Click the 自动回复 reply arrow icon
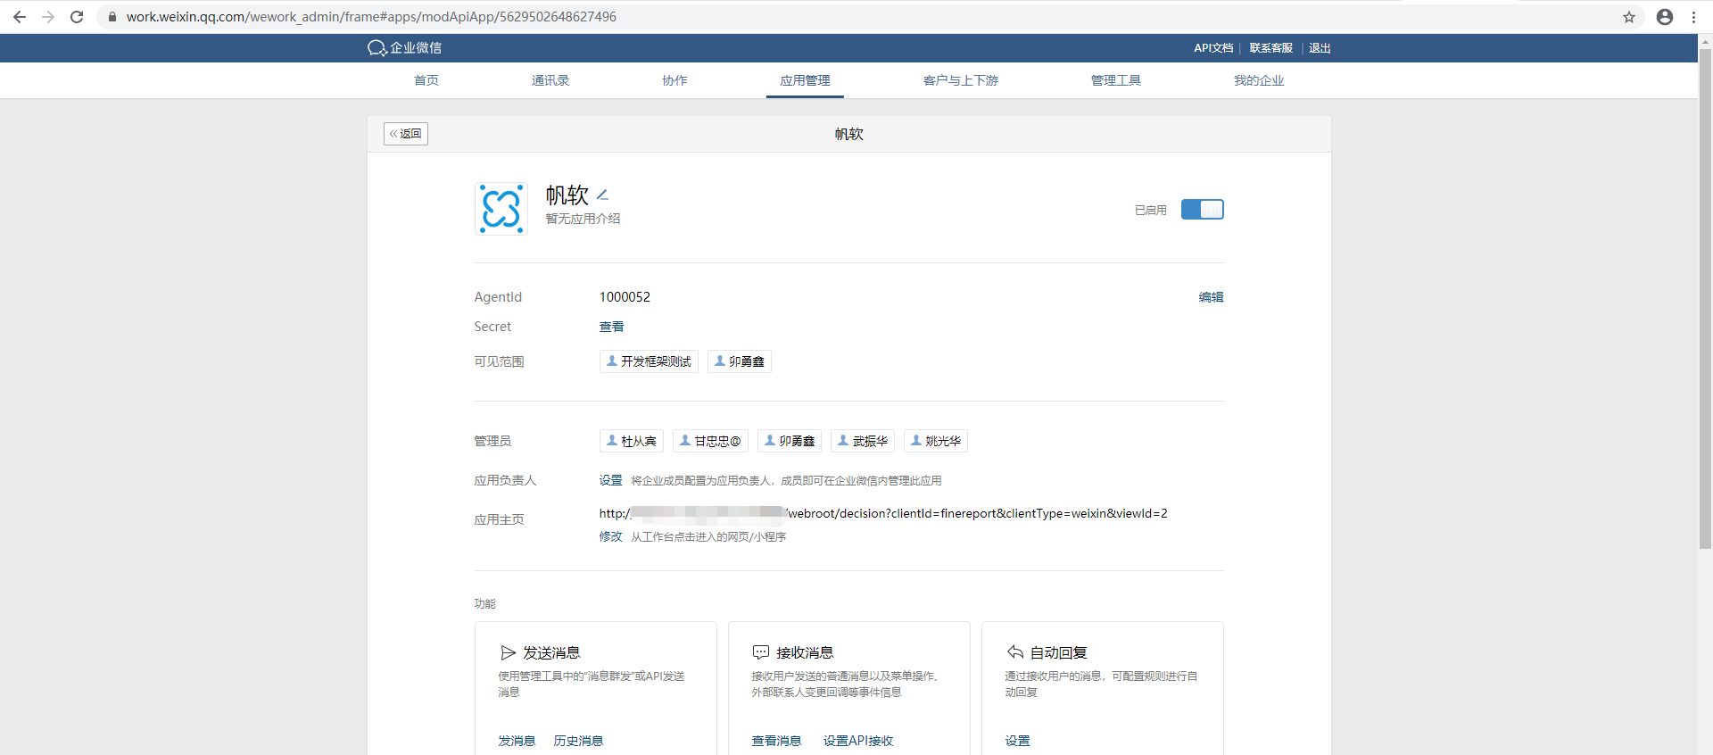The image size is (1713, 755). coord(1015,652)
